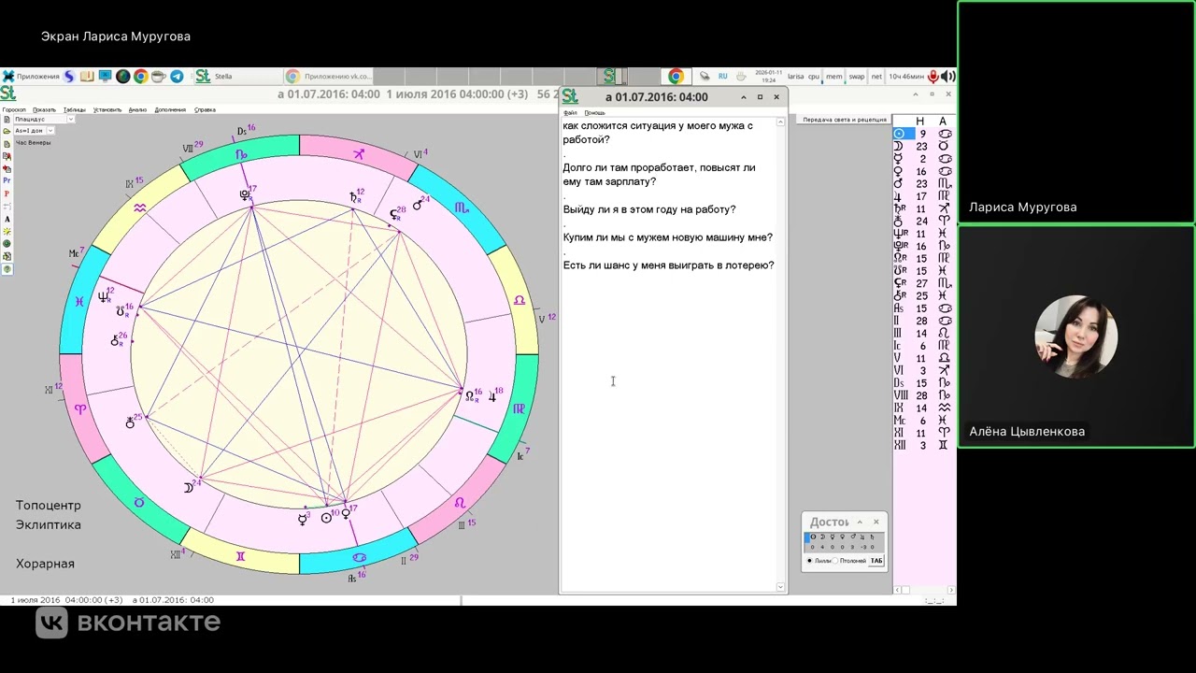
Task: Click the blue 'Pr' toolbar icon
Action: 7,180
